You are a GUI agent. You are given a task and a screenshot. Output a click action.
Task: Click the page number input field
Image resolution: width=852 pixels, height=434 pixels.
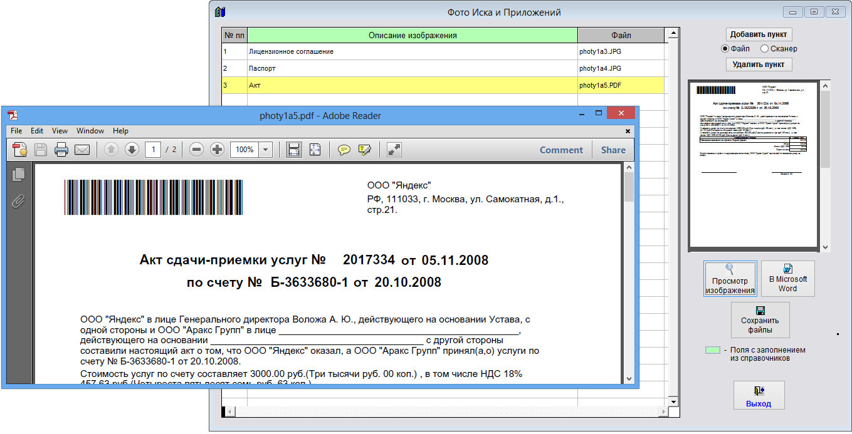coord(153,150)
